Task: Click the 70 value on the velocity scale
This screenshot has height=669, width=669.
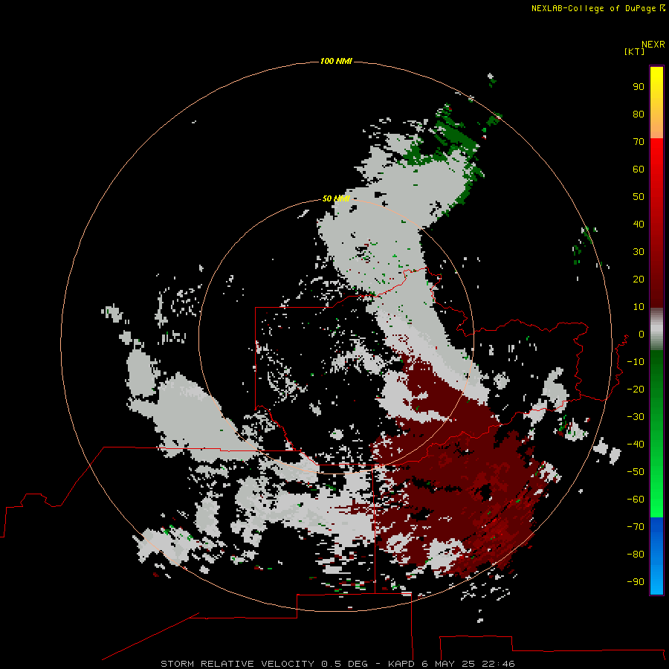Action: tap(639, 142)
